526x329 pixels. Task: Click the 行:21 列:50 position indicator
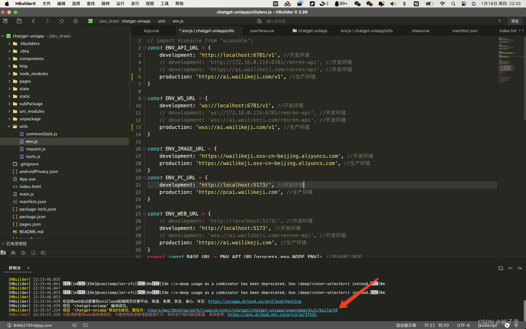tap(436, 325)
